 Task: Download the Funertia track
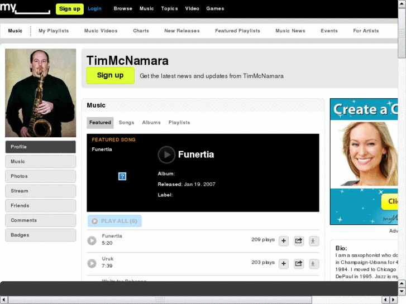(x=313, y=241)
